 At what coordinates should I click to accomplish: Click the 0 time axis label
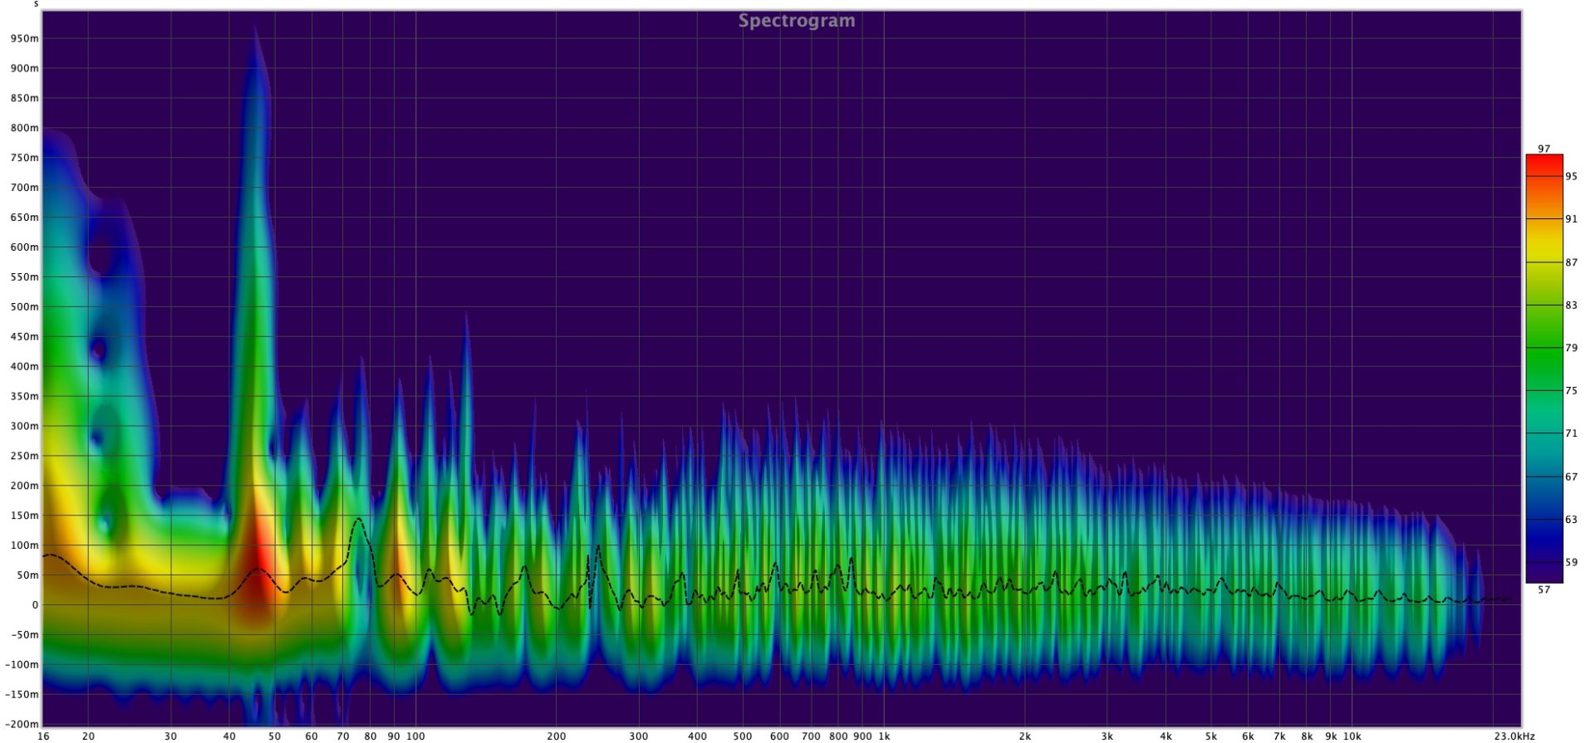pos(35,604)
